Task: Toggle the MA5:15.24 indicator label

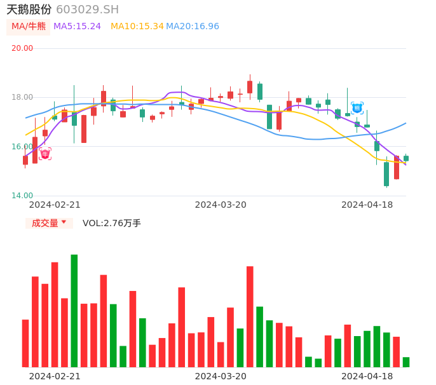Action: (77, 26)
